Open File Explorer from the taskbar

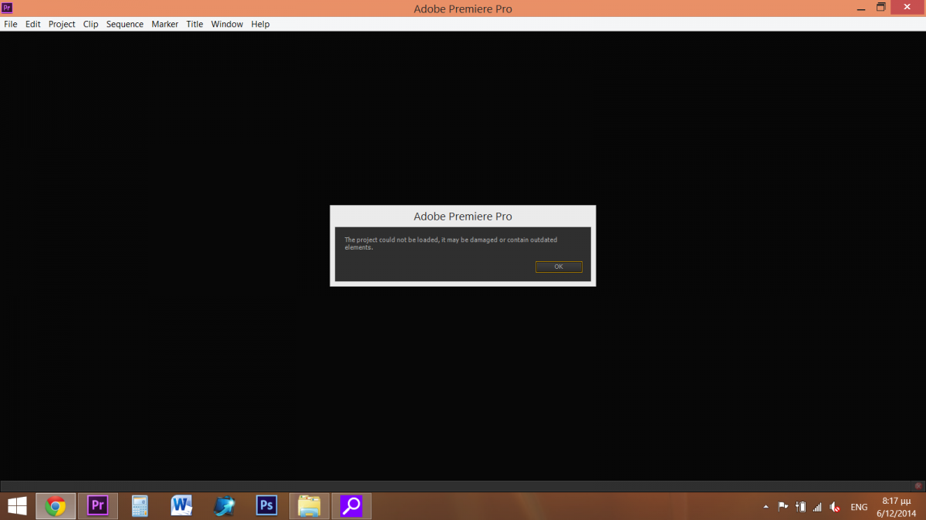309,506
